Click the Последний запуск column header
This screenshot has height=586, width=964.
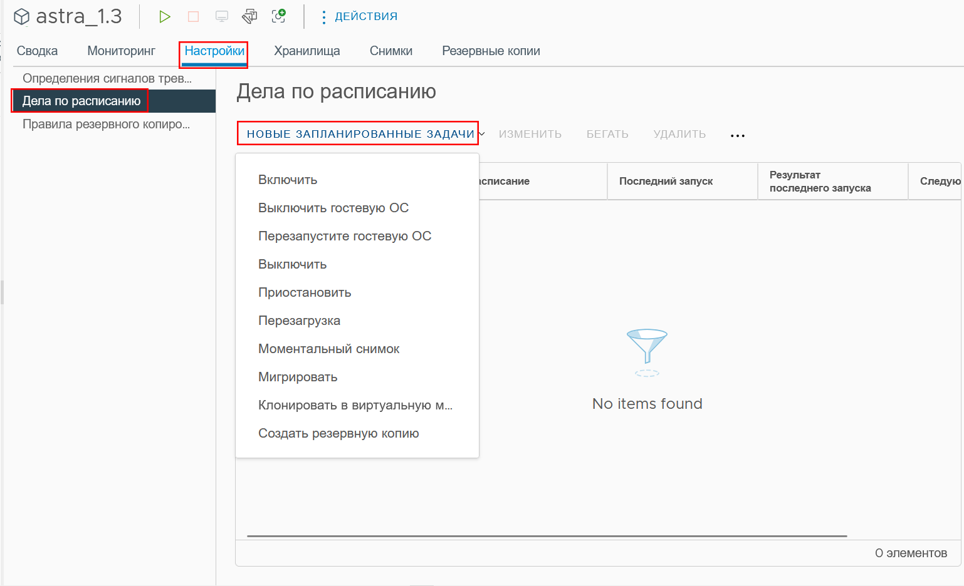click(x=683, y=181)
